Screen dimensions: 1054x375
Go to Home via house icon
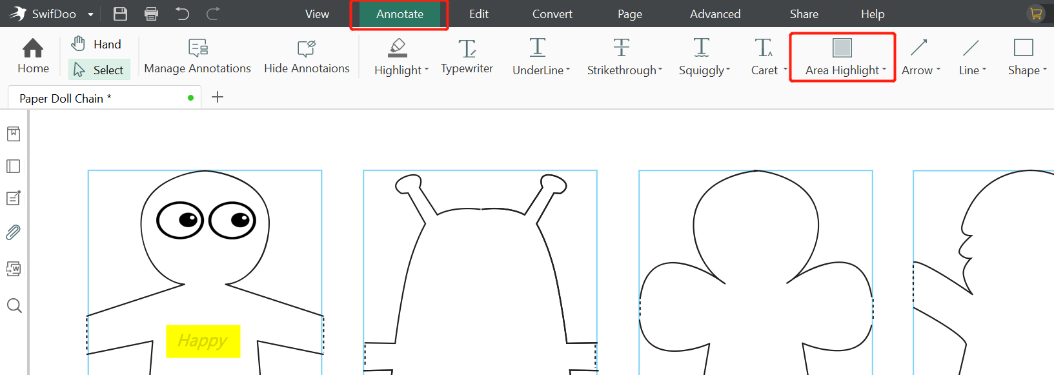[33, 56]
